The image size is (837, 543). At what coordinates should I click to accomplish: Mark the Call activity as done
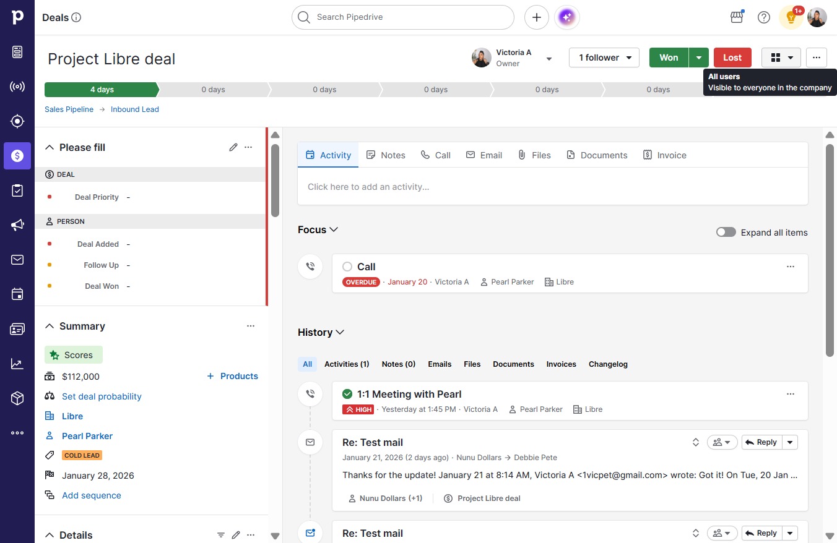point(347,267)
